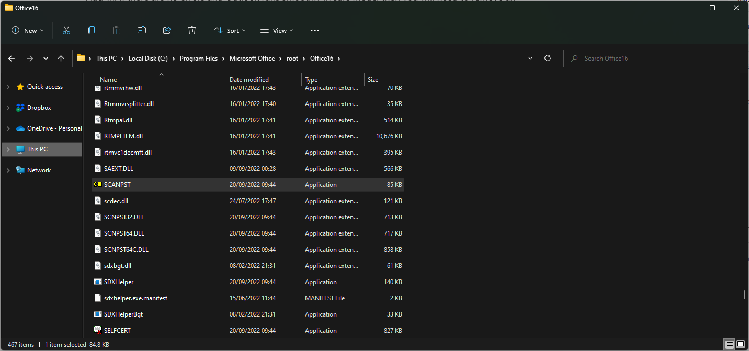Expand the Quick access tree node
Viewport: 749px width, 351px height.
(8, 87)
